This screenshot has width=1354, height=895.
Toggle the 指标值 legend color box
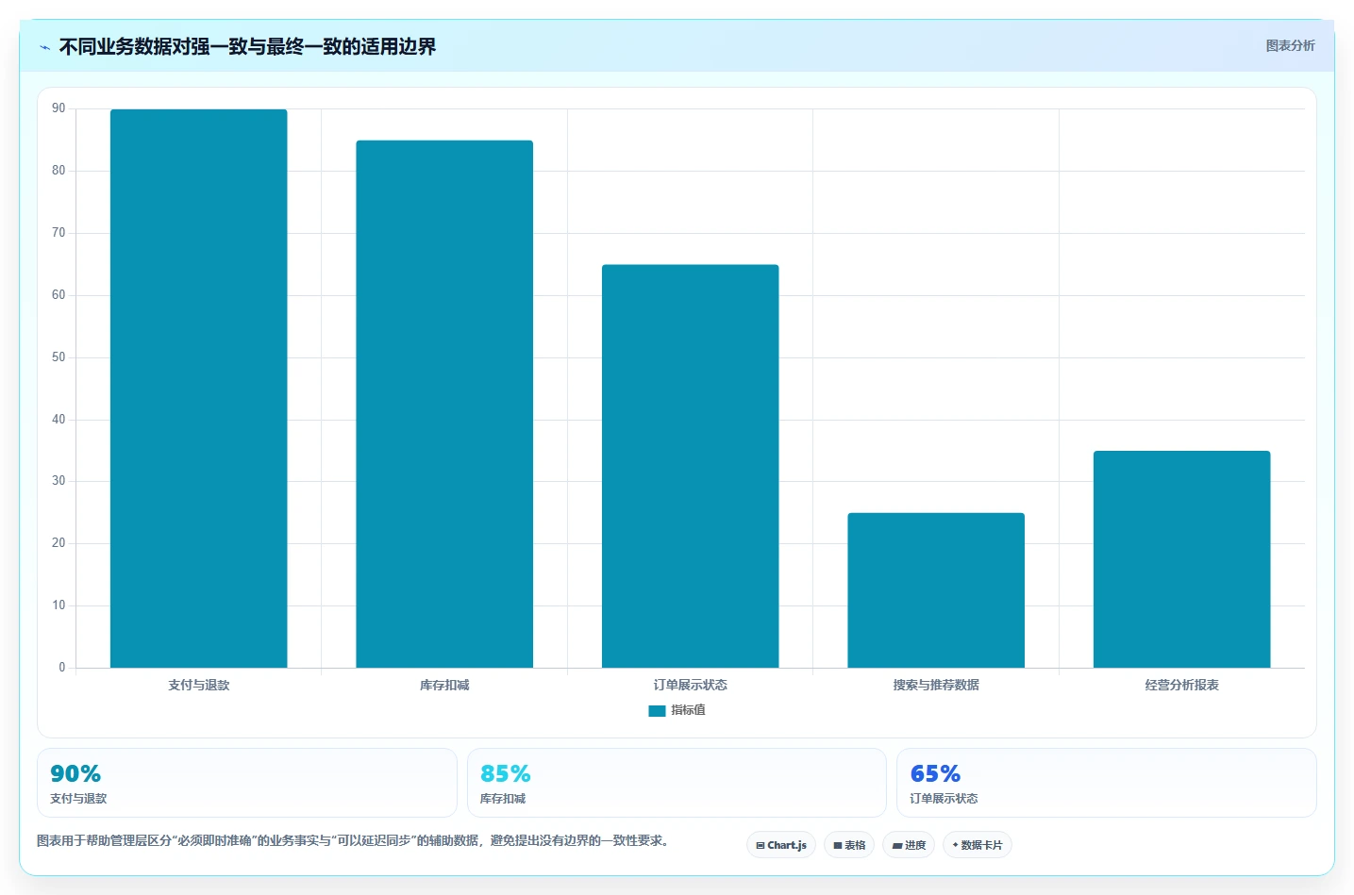point(657,711)
